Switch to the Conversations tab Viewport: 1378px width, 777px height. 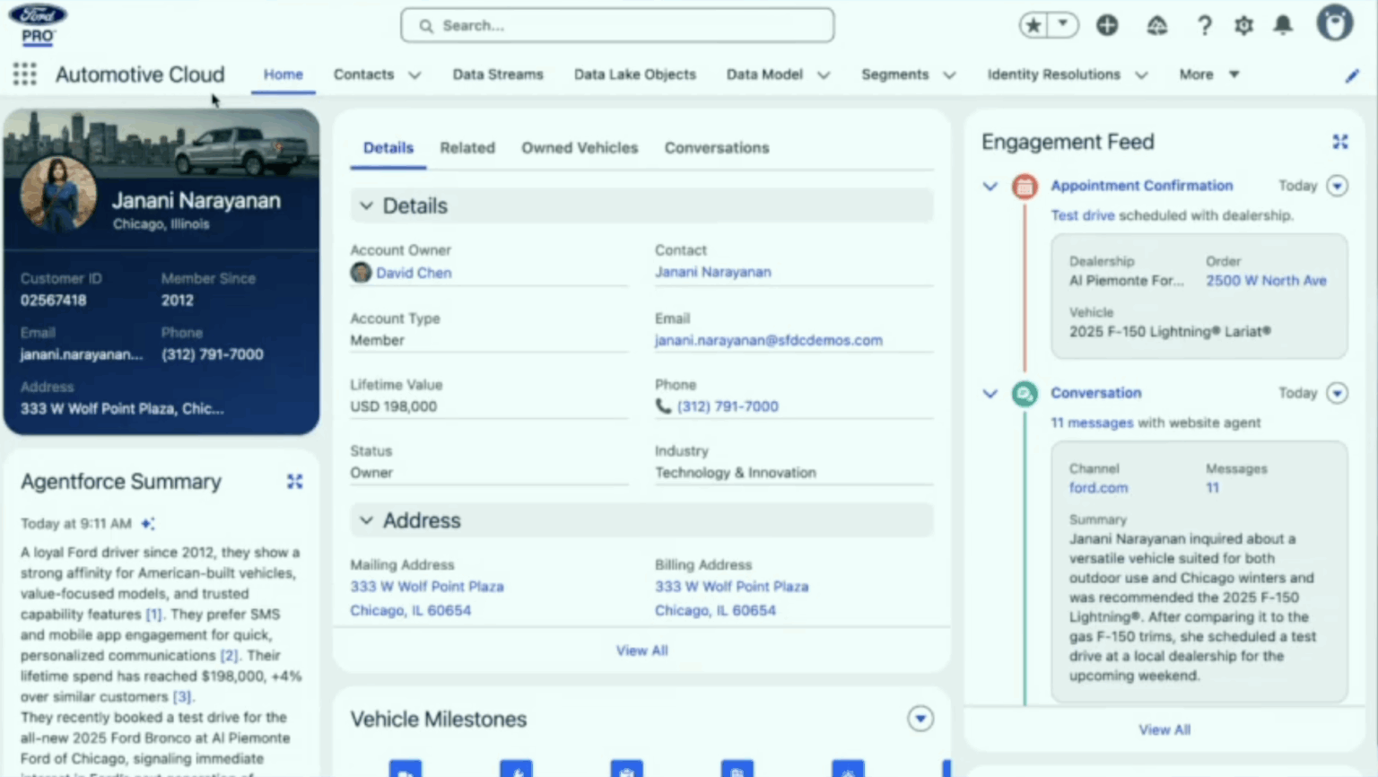tap(717, 148)
